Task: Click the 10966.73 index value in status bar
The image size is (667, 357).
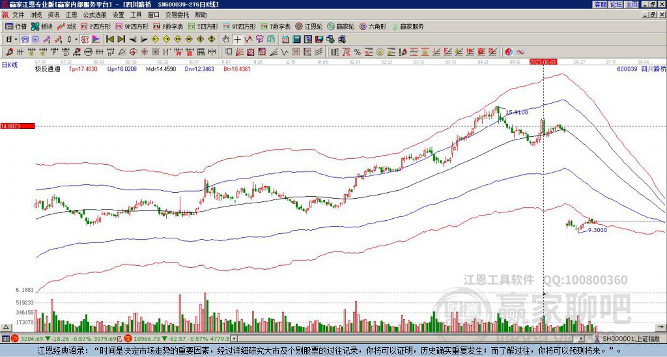Action: tap(145, 339)
